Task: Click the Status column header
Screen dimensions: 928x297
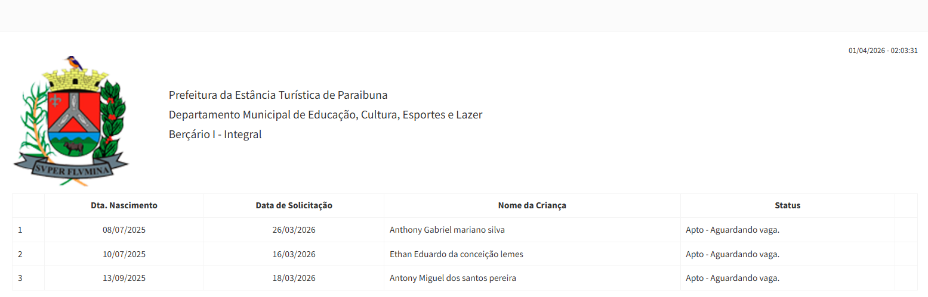Action: click(787, 205)
